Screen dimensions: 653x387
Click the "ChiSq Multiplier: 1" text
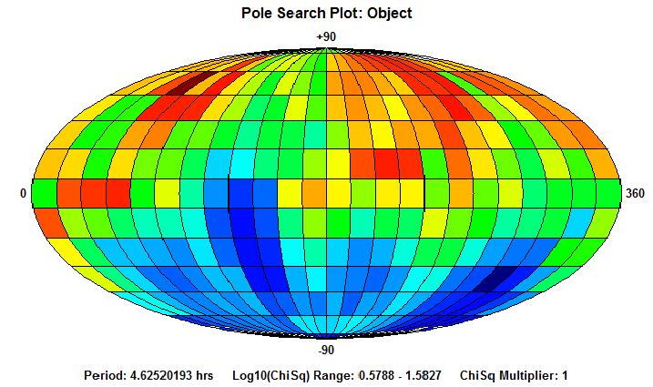click(x=514, y=376)
